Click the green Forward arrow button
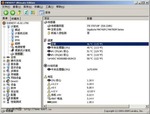 click(x=13, y=13)
